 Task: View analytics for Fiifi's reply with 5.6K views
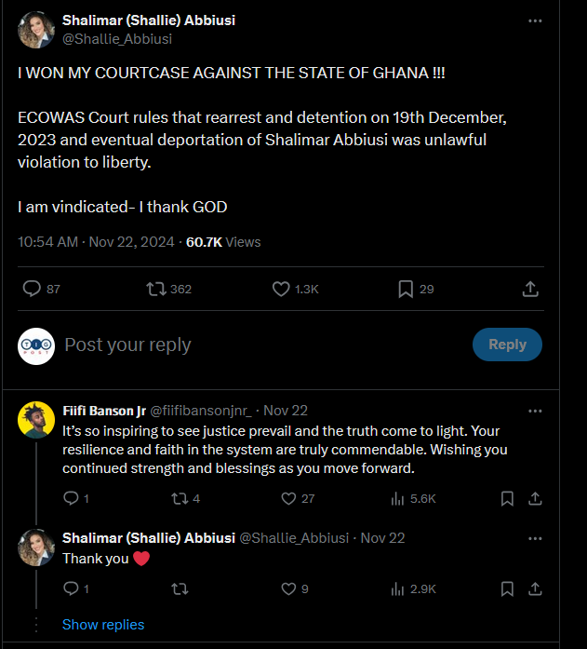pyautogui.click(x=398, y=498)
